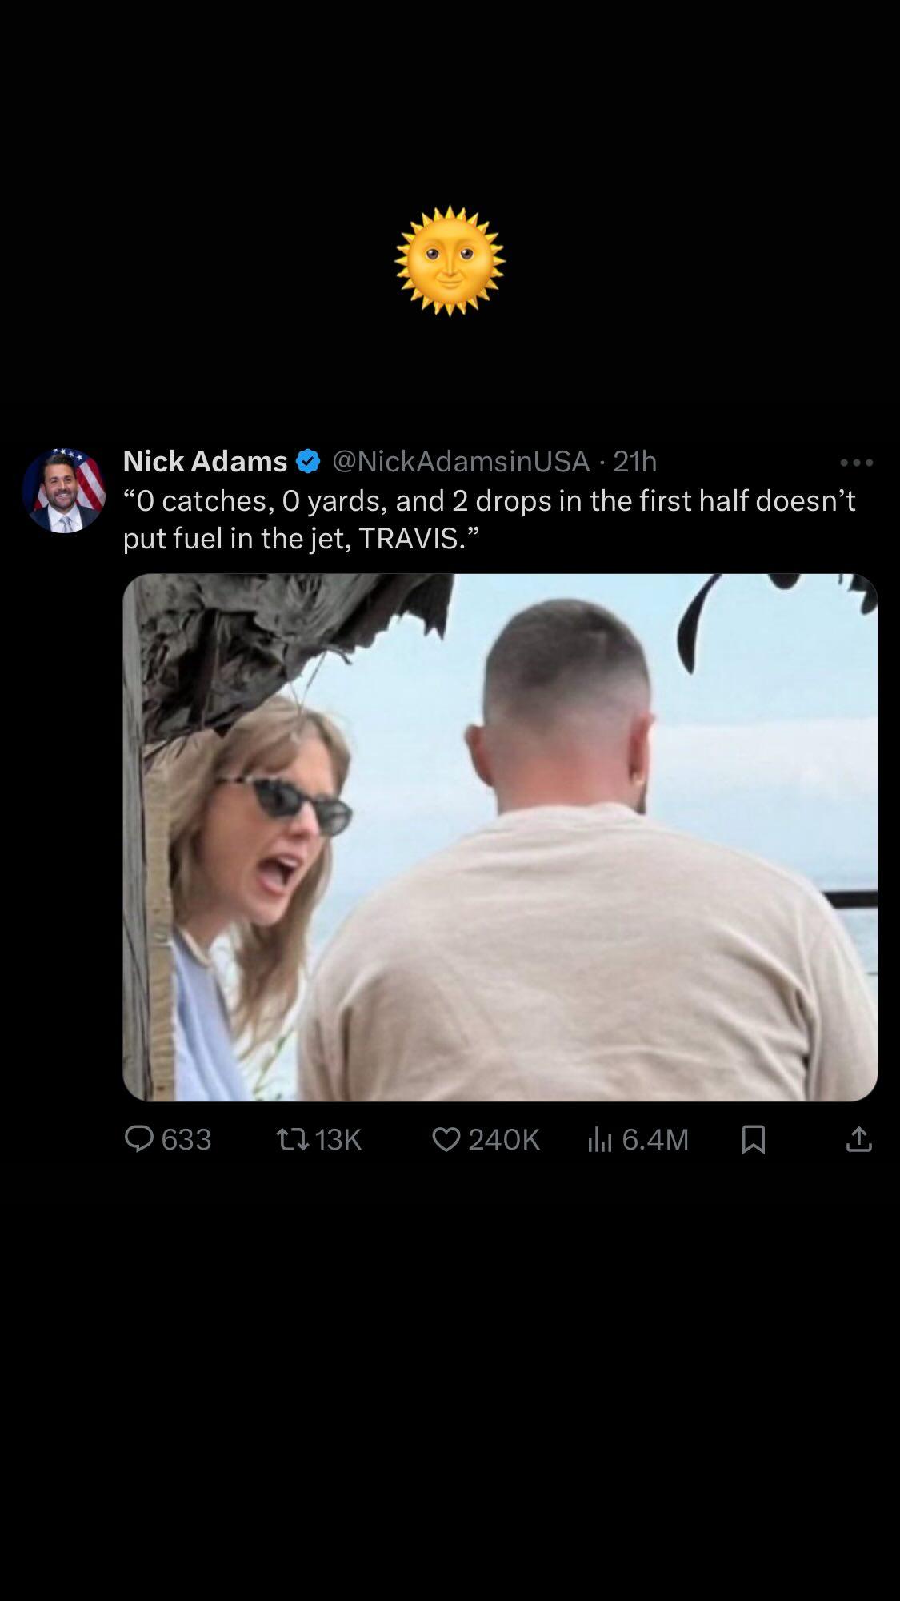Tap the first line of tweet text
The width and height of the screenshot is (900, 1601).
[490, 500]
